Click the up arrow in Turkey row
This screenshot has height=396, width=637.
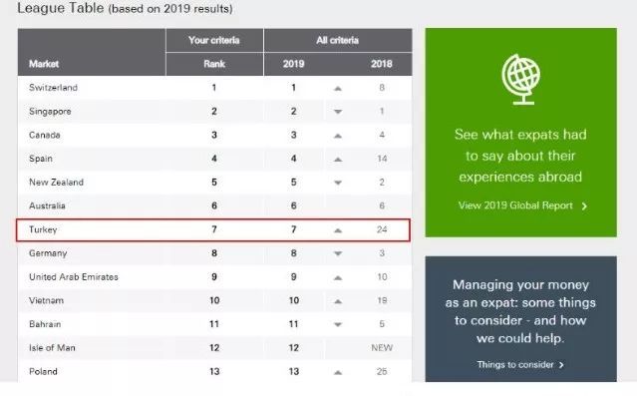pyautogui.click(x=338, y=230)
